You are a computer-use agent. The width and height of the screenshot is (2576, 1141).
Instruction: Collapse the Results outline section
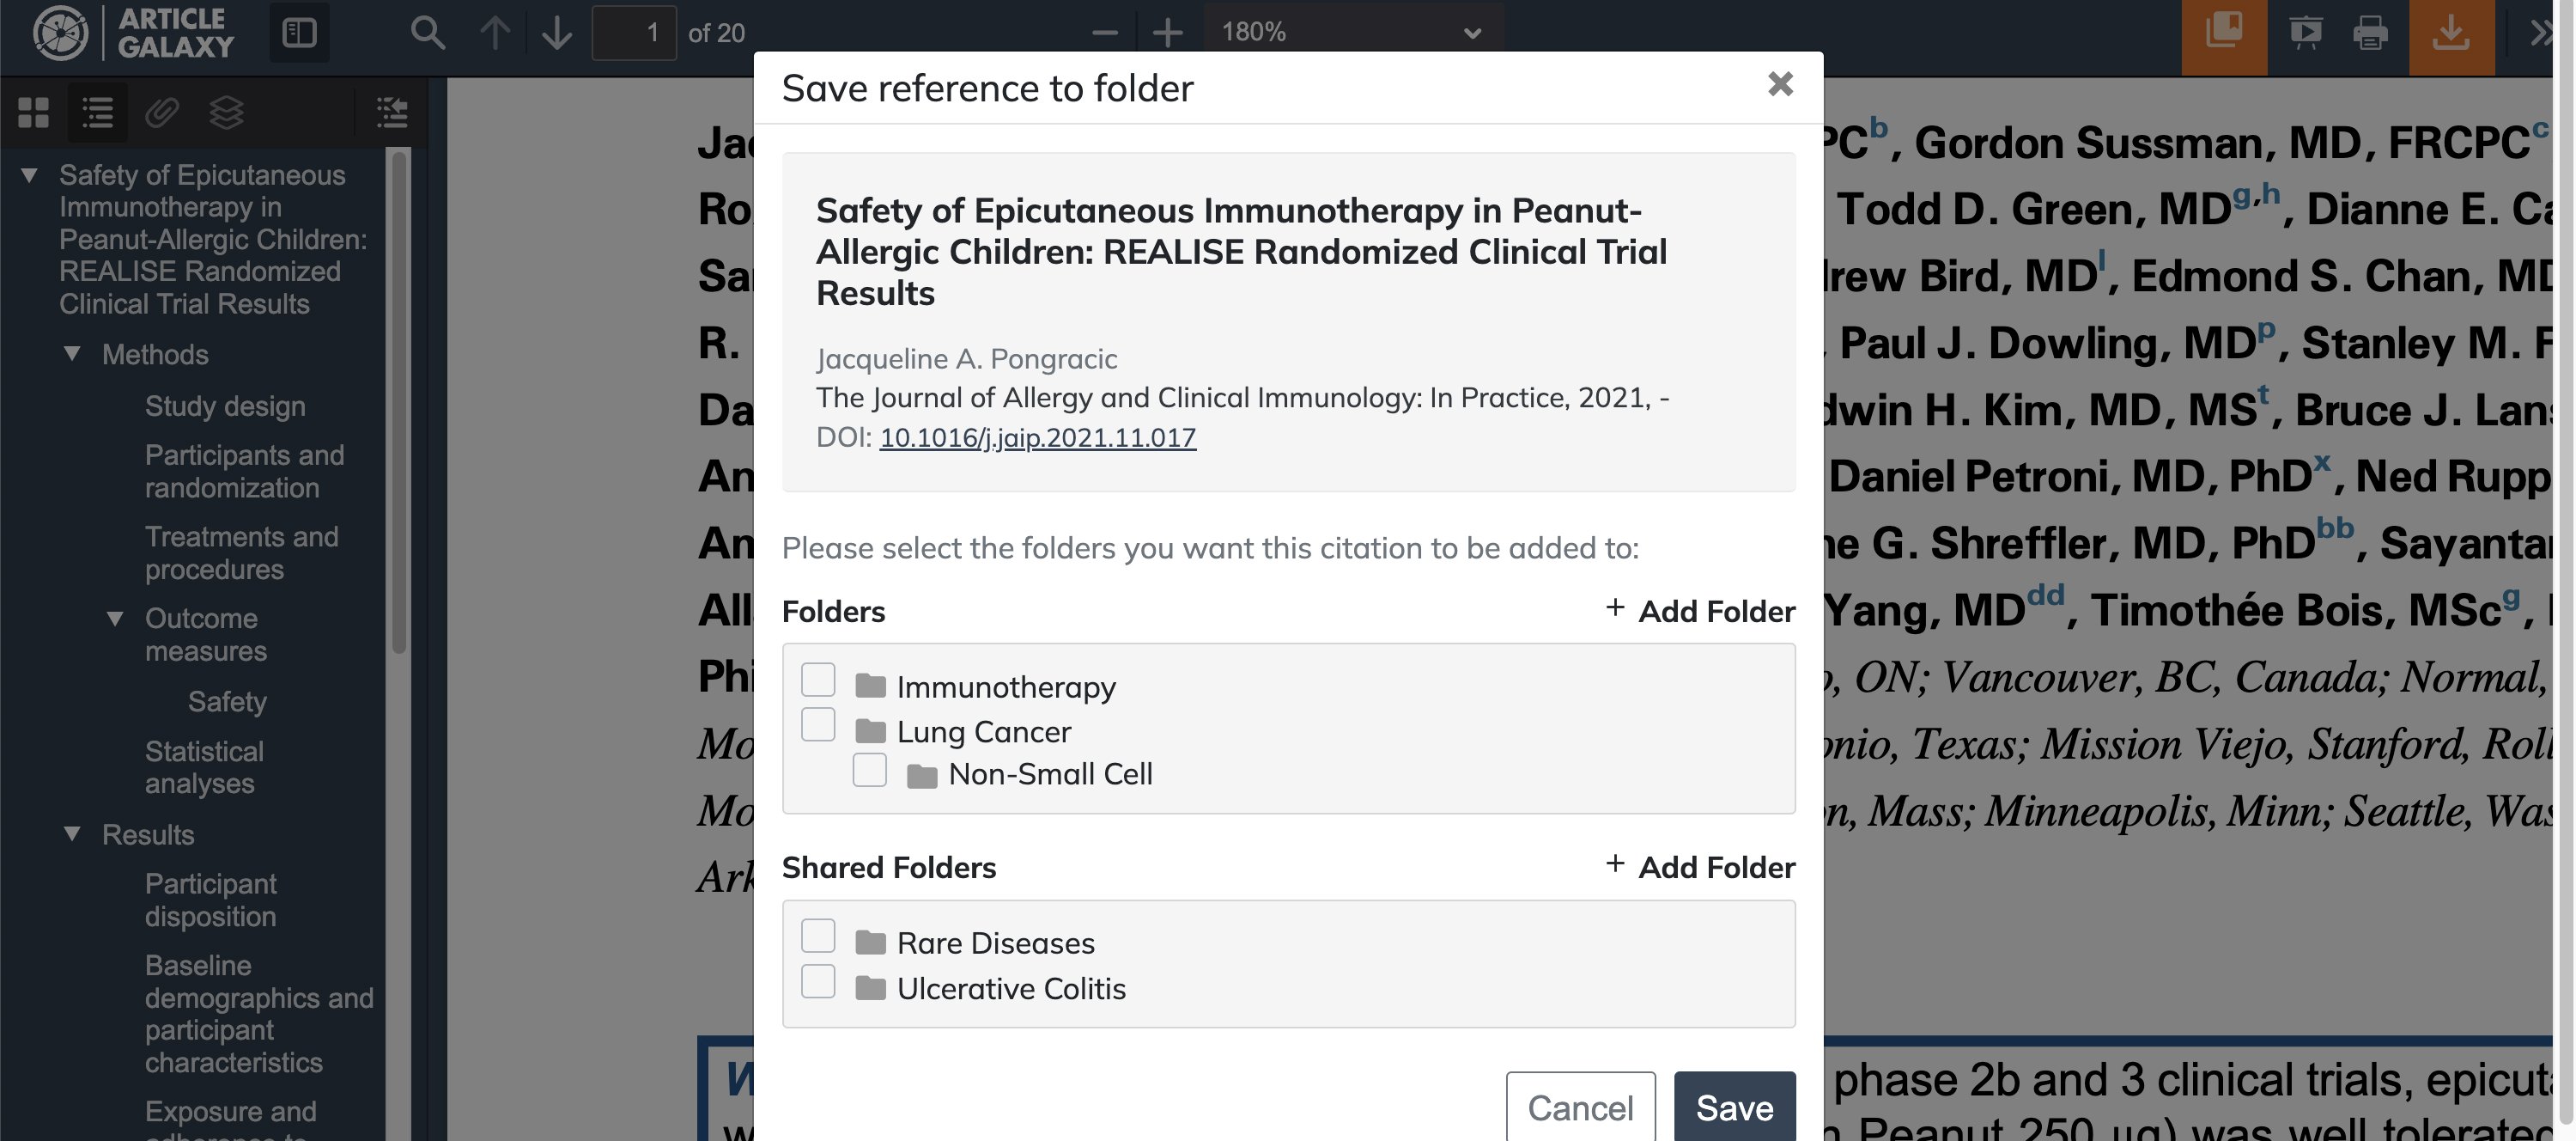pos(72,833)
